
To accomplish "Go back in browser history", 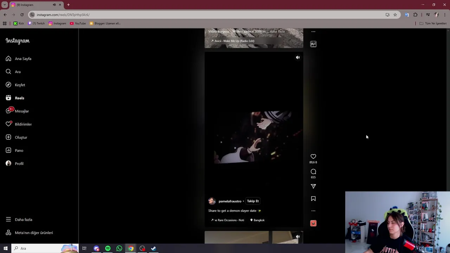I will [5, 15].
